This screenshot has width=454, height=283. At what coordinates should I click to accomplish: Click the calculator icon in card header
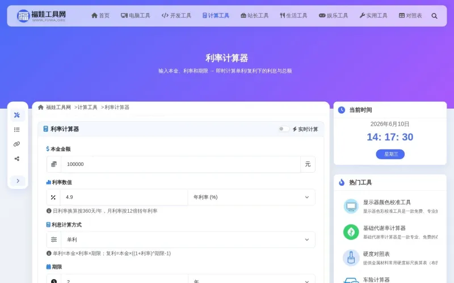point(45,129)
